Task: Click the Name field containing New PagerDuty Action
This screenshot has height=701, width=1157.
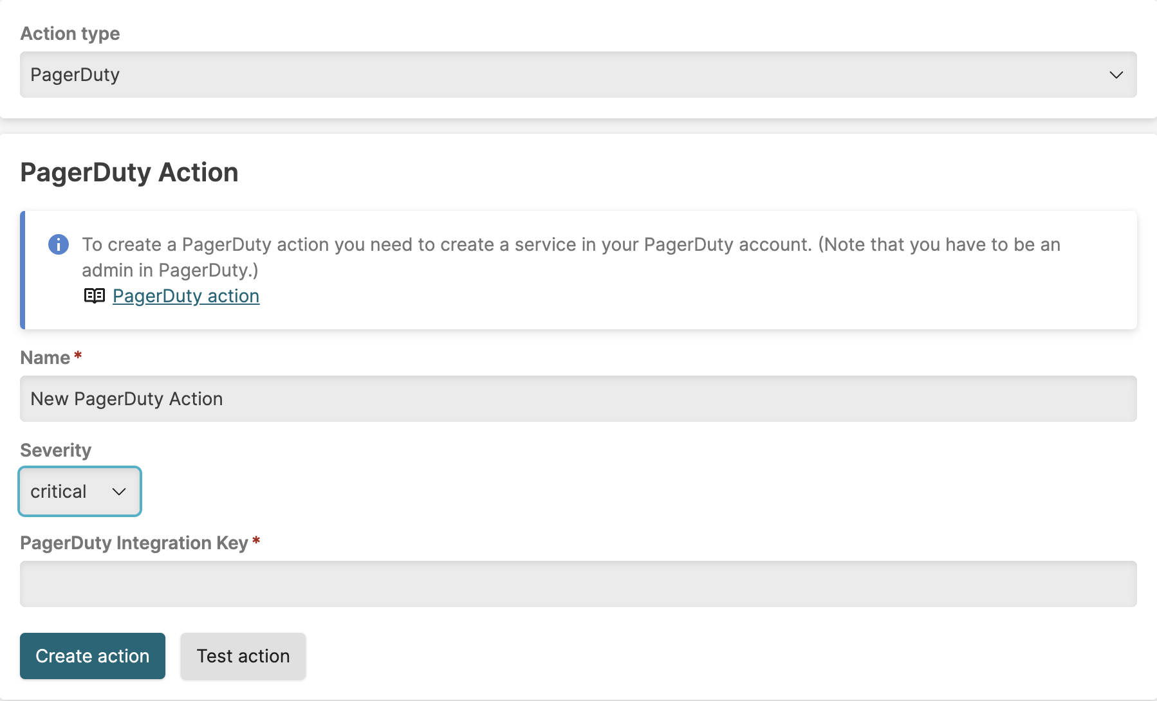Action: (578, 399)
